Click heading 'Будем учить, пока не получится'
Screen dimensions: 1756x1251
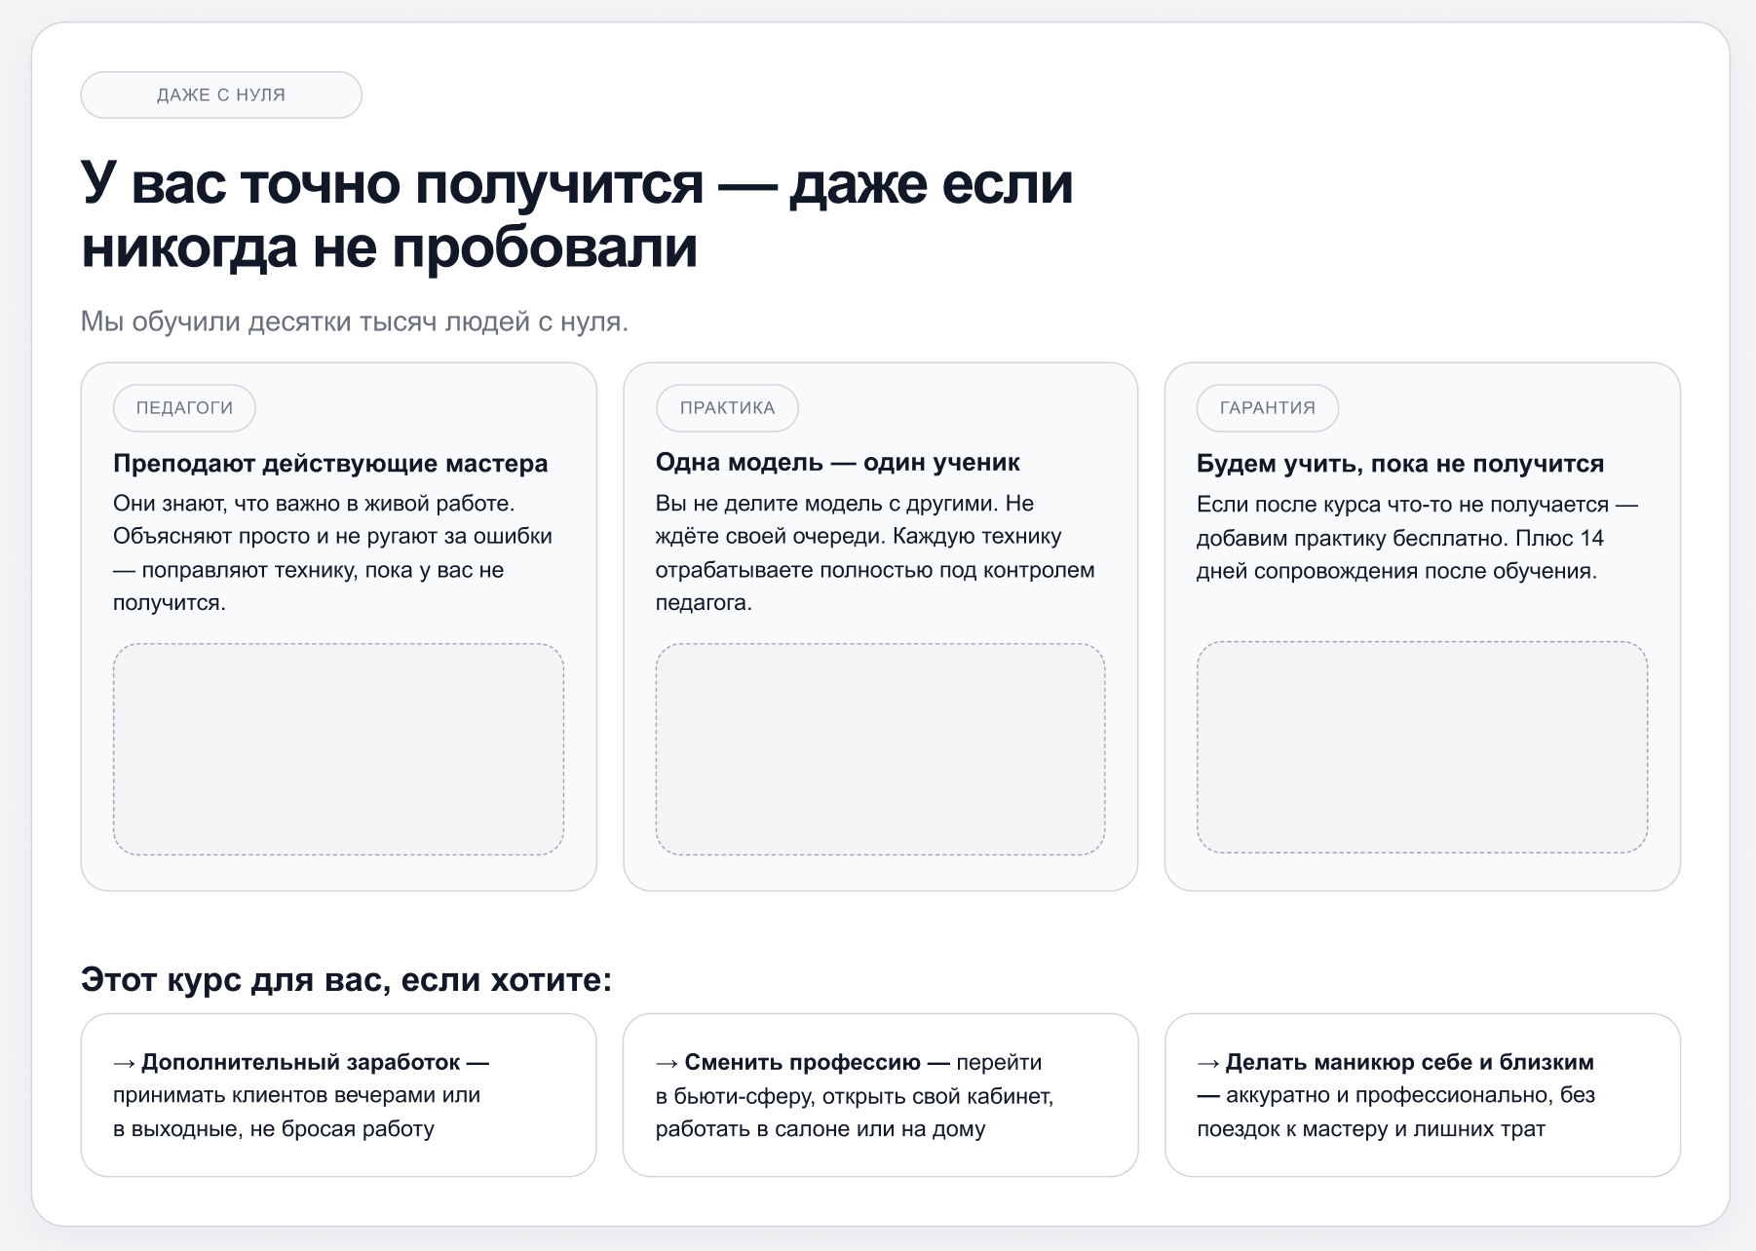pos(1400,464)
